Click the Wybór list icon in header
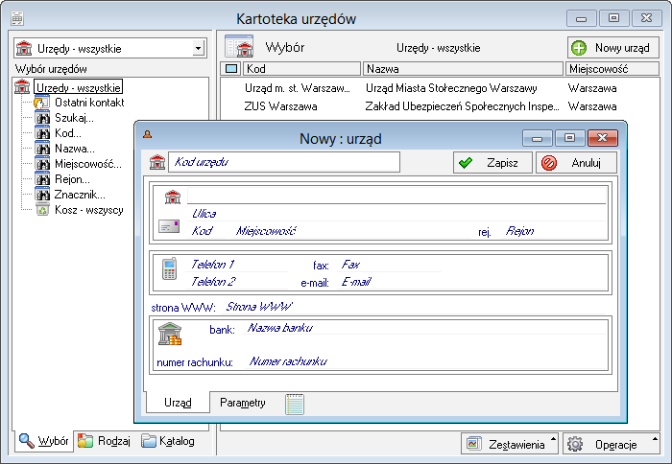Image resolution: width=672 pixels, height=464 pixels. coord(239,46)
